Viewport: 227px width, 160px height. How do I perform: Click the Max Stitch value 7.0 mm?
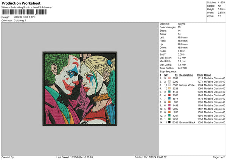pyautogui.click(x=182, y=58)
